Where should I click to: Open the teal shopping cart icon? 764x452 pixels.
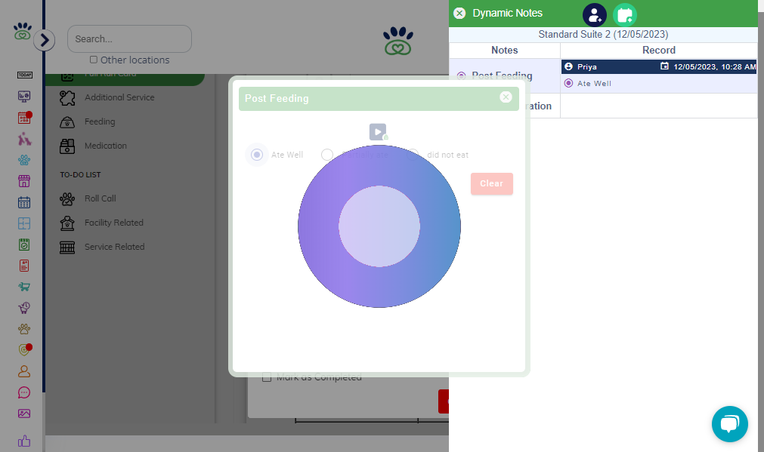click(24, 287)
